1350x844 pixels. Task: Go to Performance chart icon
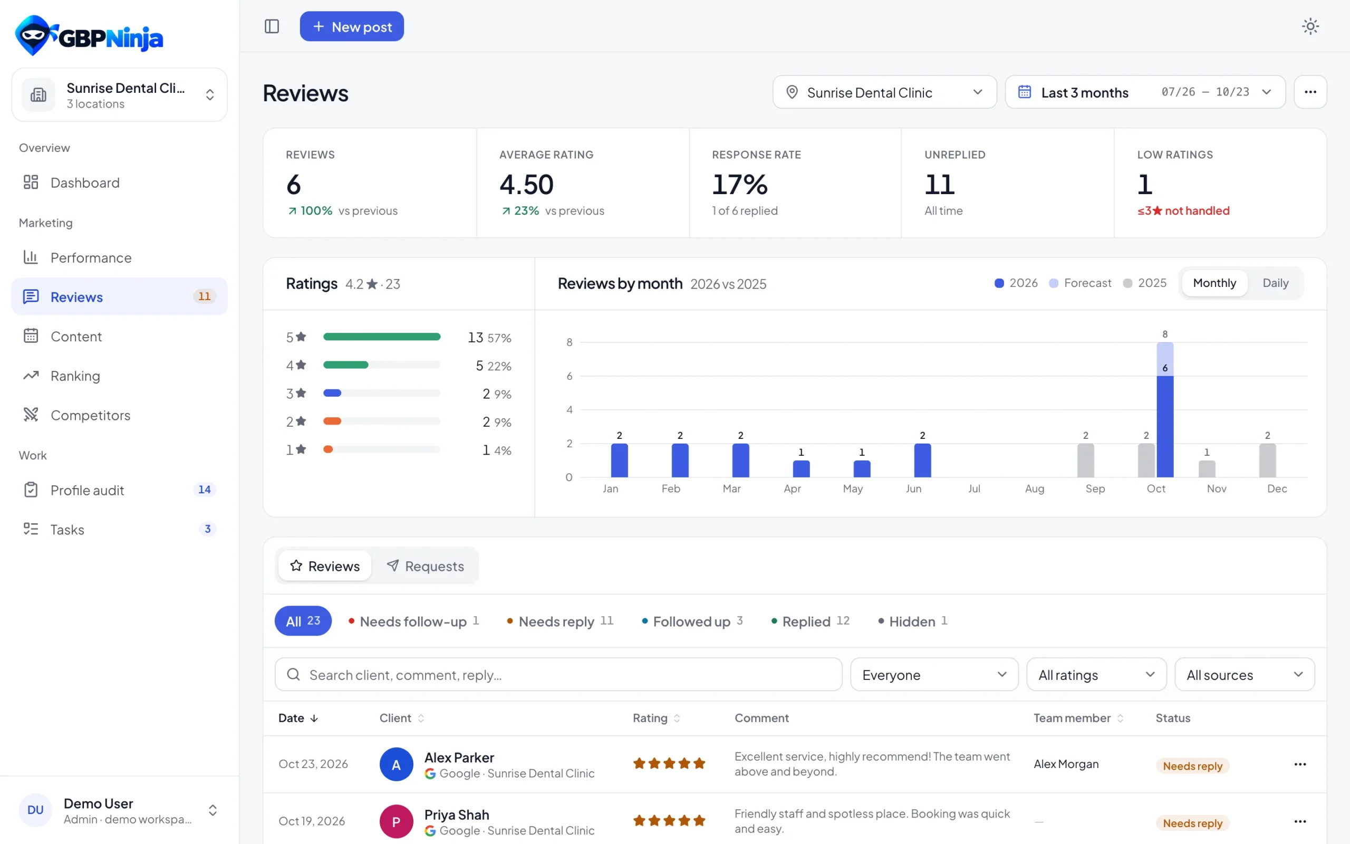click(31, 257)
